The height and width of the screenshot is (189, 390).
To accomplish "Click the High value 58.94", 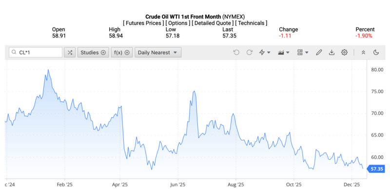I will pos(116,36).
